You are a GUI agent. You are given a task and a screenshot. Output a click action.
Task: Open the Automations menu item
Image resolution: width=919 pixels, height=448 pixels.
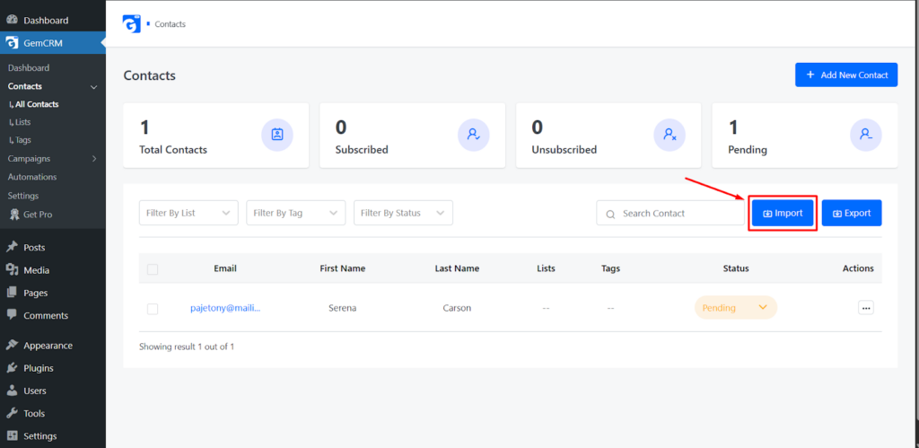[x=32, y=177]
